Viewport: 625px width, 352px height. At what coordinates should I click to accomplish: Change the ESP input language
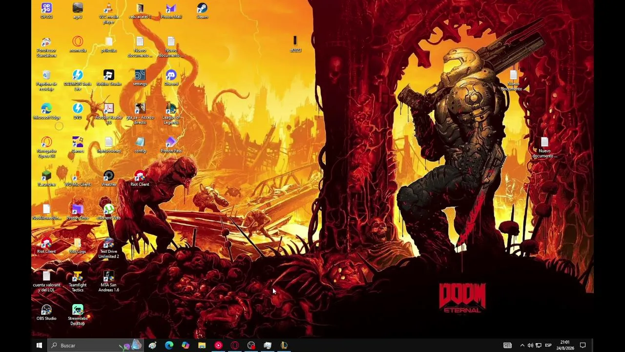point(548,345)
